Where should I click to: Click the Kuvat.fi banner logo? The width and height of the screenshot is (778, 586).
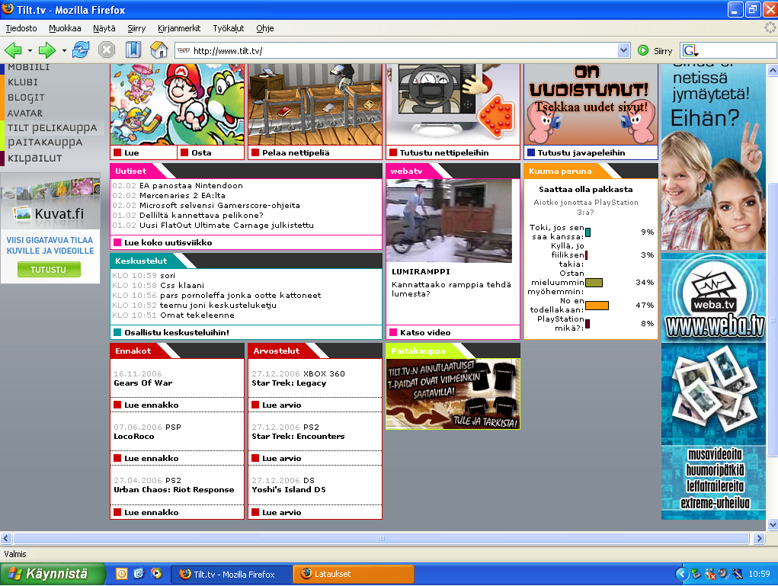pos(49,213)
